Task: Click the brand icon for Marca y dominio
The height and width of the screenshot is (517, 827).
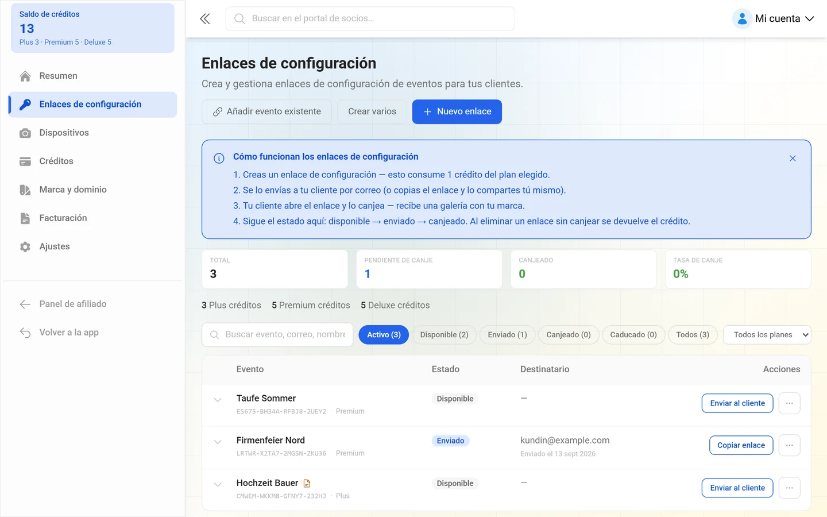Action: [25, 190]
